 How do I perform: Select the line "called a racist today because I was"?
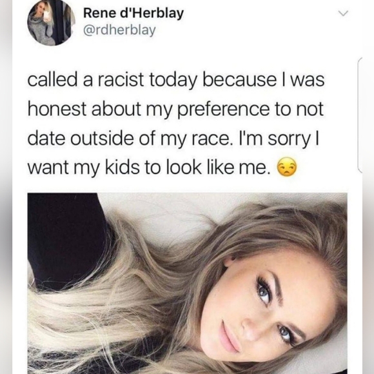176,80
